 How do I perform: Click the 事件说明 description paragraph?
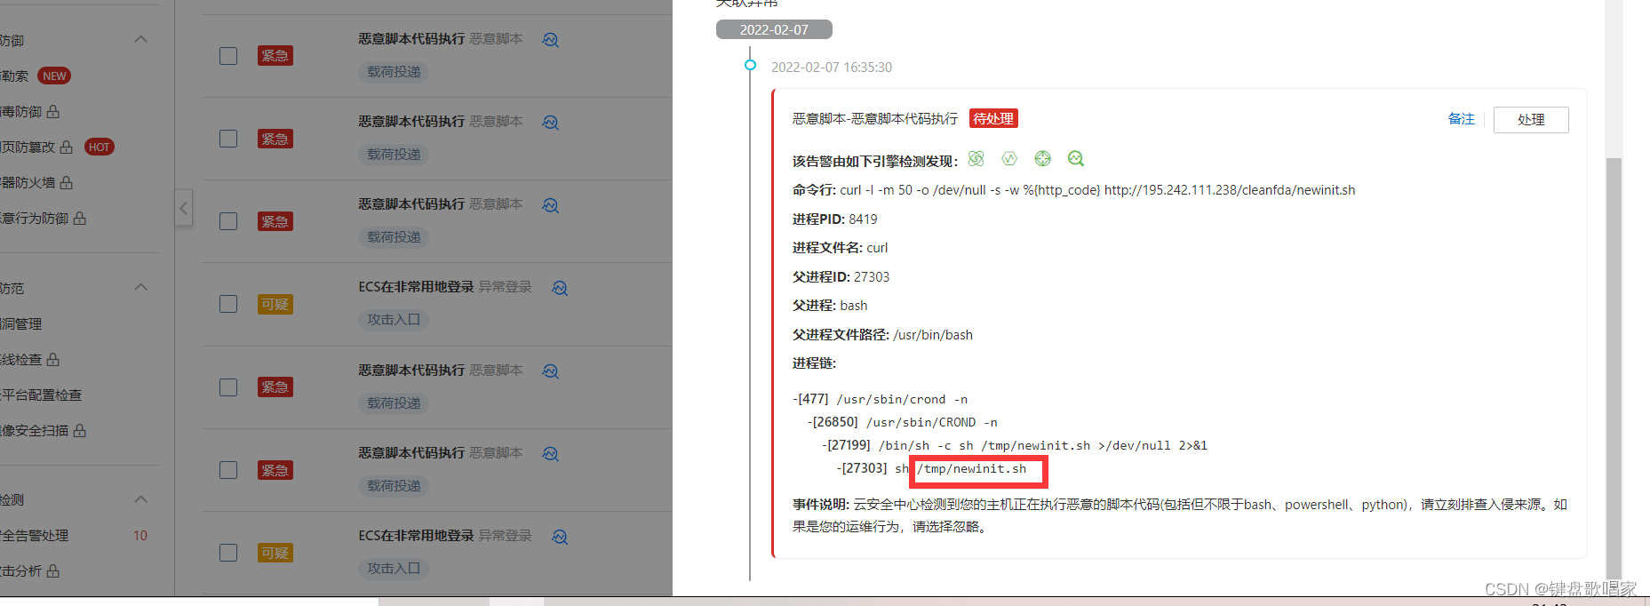click(x=1180, y=515)
